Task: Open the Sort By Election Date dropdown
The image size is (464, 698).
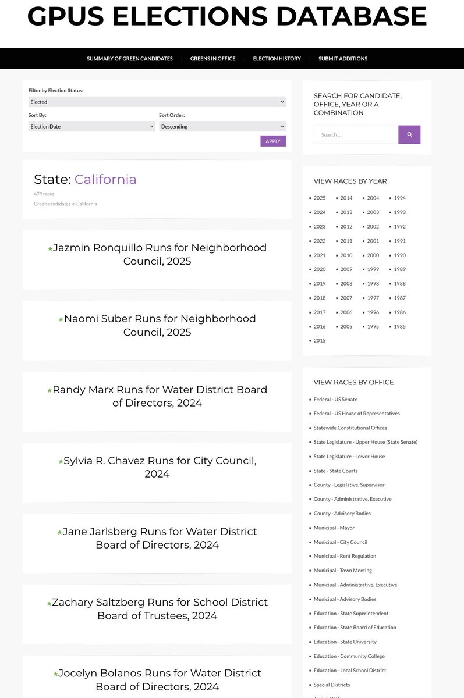Action: (91, 126)
